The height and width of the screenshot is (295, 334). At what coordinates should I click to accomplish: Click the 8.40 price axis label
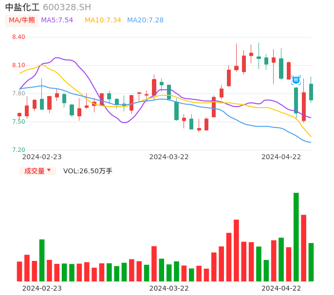click(x=19, y=37)
